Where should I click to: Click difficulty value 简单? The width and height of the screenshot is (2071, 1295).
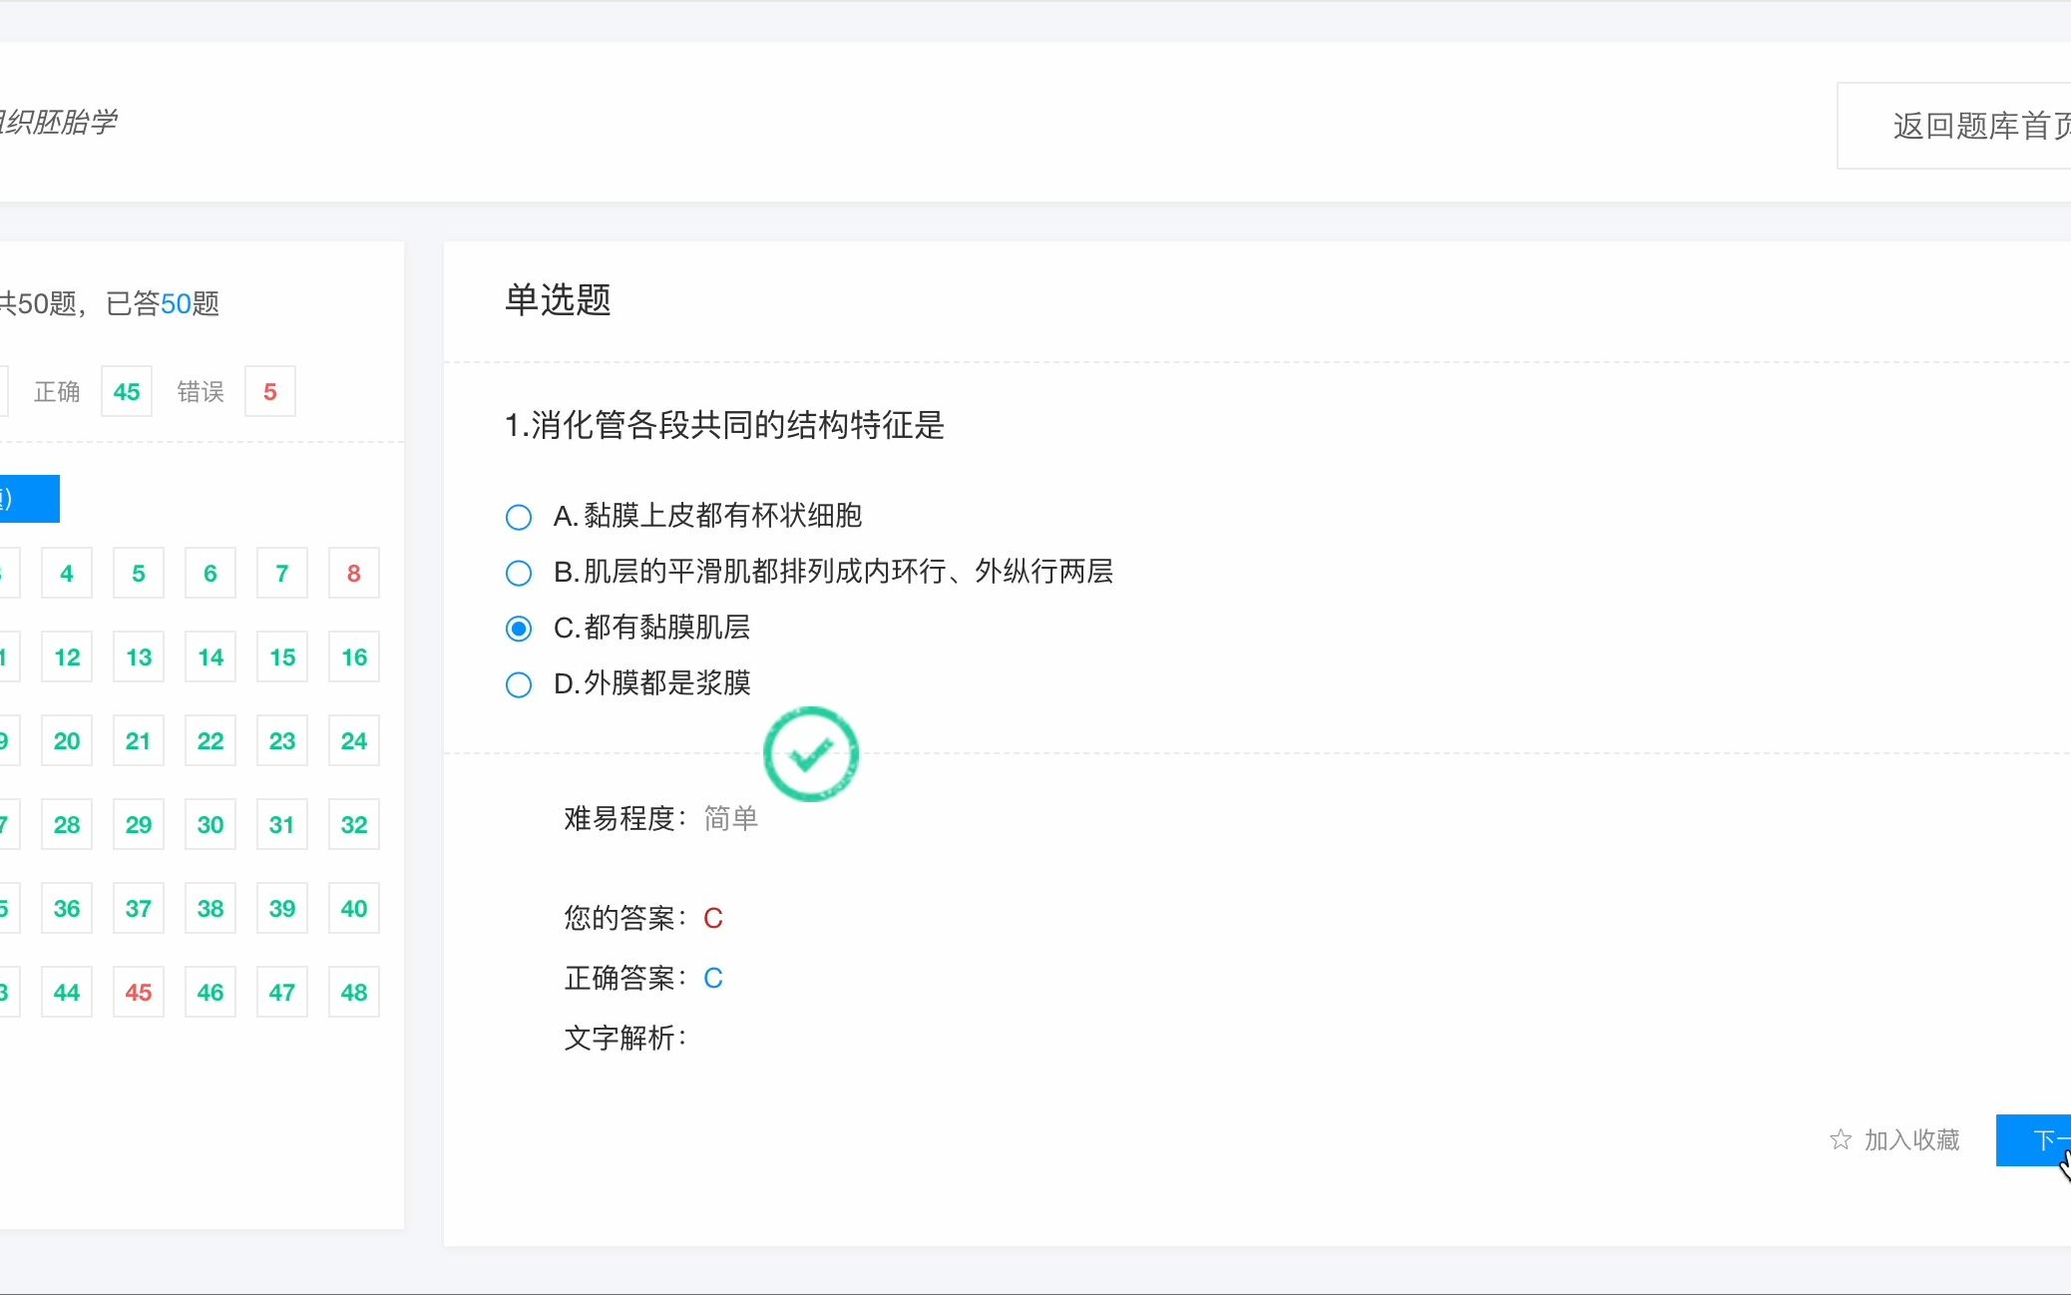point(731,819)
